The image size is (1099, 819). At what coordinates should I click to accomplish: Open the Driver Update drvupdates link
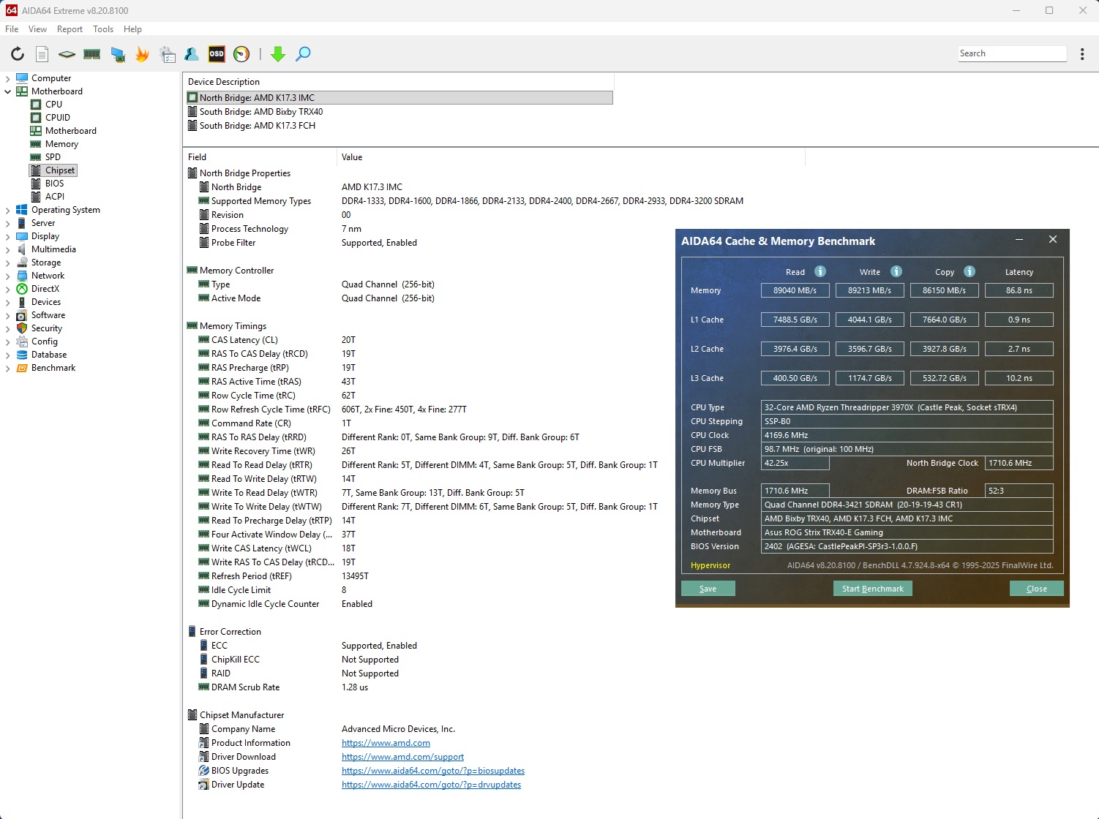tap(431, 785)
